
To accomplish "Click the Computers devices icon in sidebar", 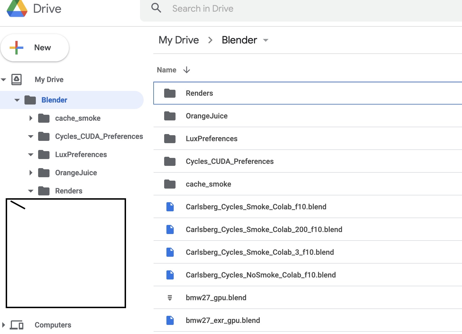I will click(x=17, y=325).
